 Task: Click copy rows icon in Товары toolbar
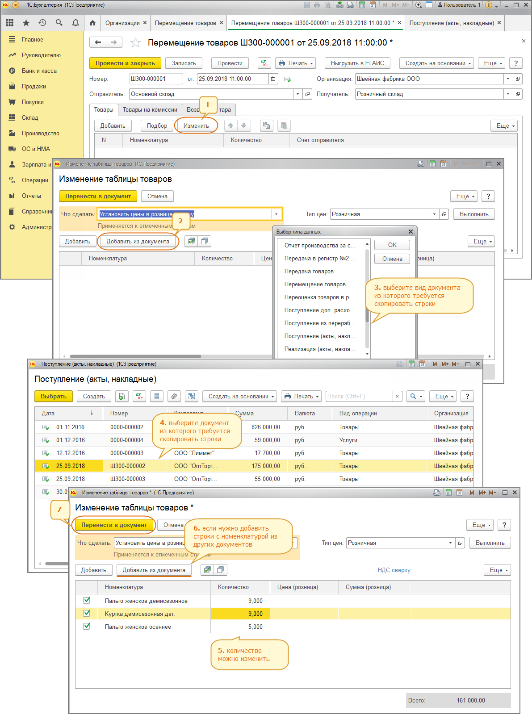pos(267,126)
